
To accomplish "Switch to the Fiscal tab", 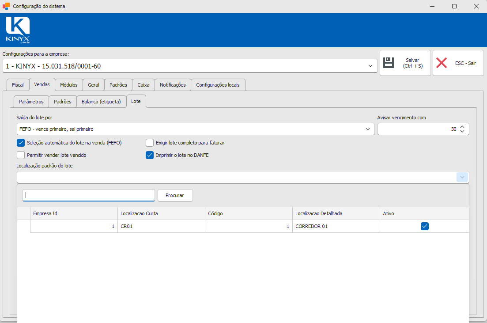I will click(x=18, y=85).
